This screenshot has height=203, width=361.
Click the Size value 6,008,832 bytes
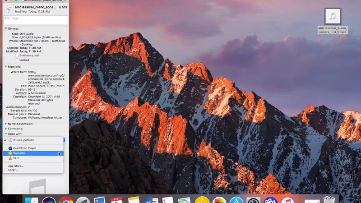click(40, 37)
